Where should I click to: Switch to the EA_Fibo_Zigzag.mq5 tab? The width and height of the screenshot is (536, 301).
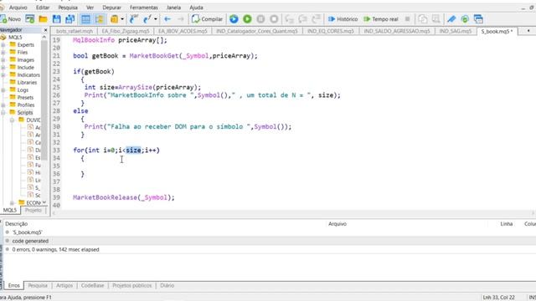[126, 31]
